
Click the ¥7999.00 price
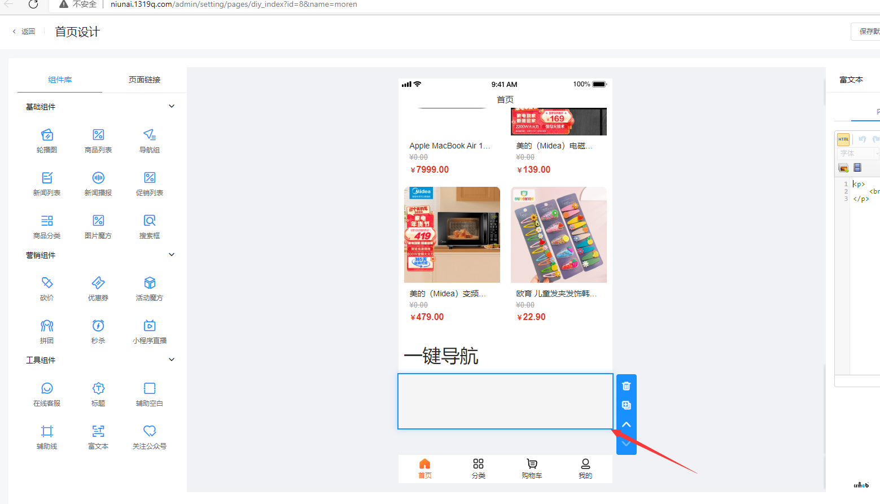point(430,169)
